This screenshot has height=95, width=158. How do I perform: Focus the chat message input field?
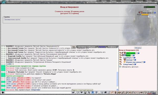38,92
